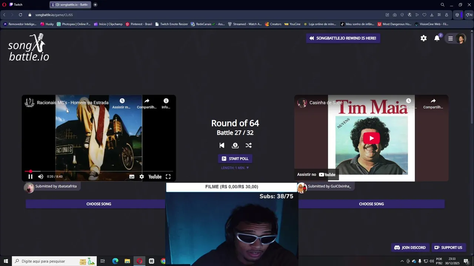Screen dimensions: 474x266
Task: Seek in the left video progress bar
Action: click(x=99, y=171)
